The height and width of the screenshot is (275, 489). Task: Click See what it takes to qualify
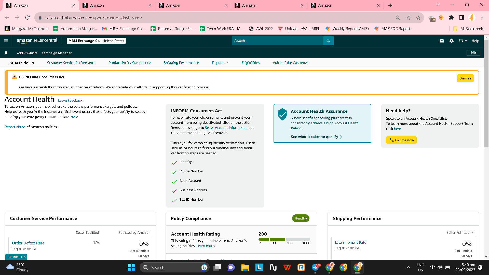(316, 137)
